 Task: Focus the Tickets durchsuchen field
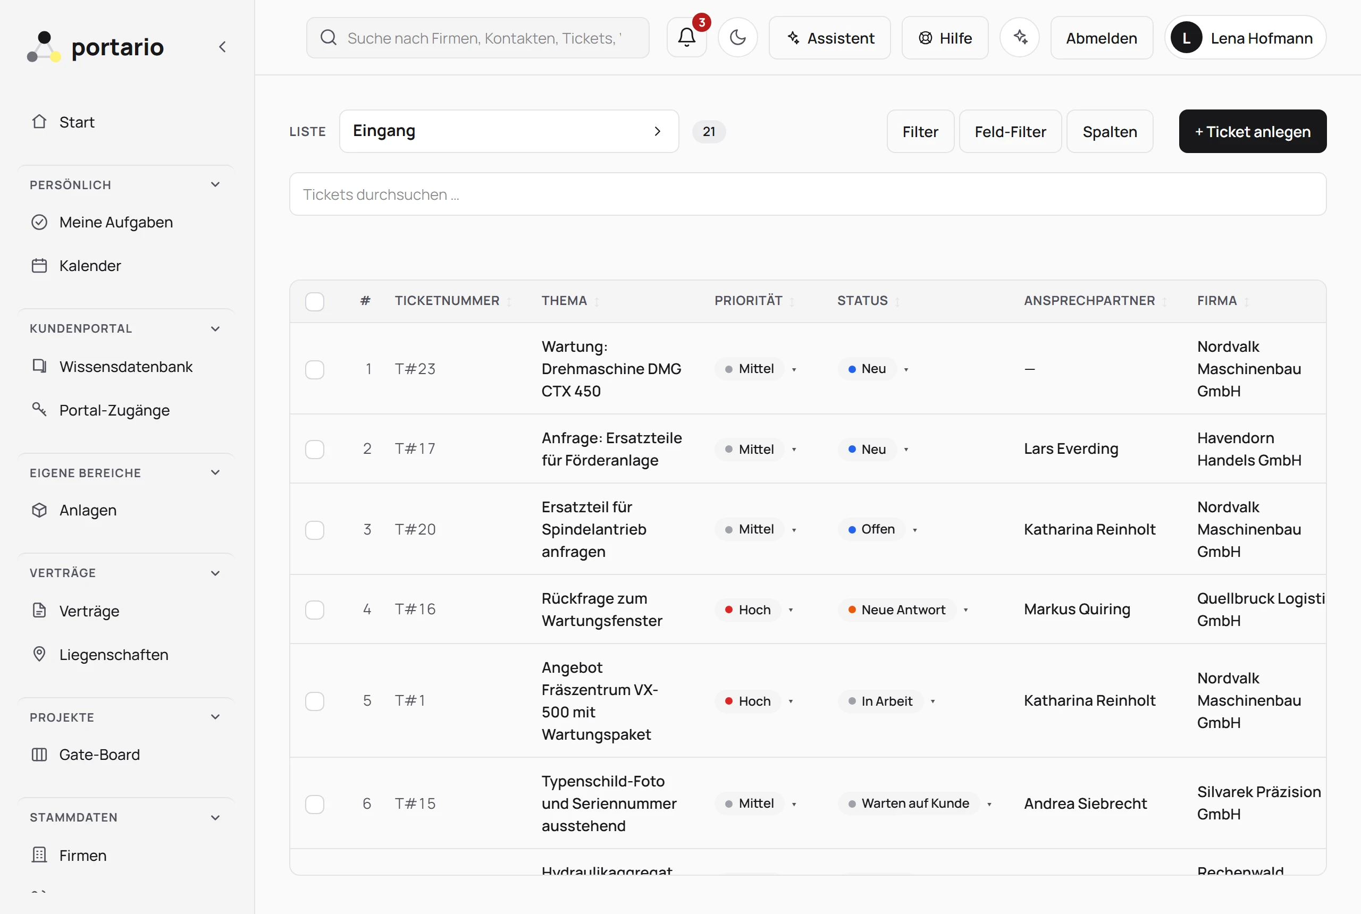808,194
